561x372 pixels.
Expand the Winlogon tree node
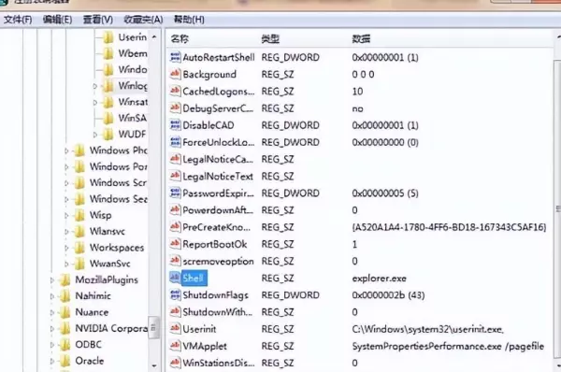[94, 86]
